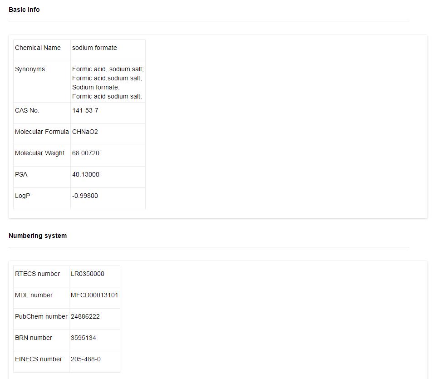Click the Synonyms row label

30,69
